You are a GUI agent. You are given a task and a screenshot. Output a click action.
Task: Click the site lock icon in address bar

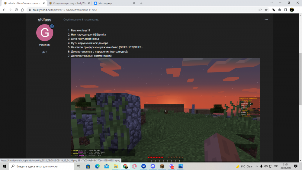[x=30, y=10]
